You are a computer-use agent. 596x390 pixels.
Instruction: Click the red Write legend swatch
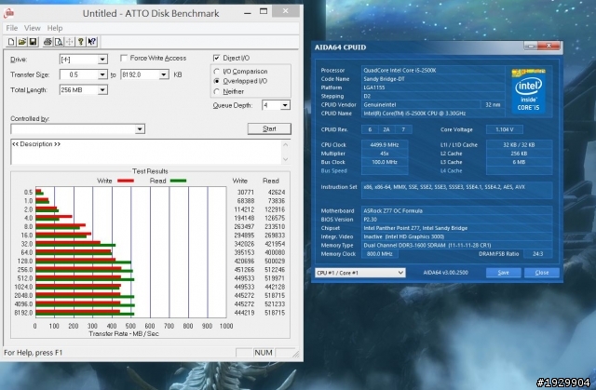pyautogui.click(x=126, y=181)
